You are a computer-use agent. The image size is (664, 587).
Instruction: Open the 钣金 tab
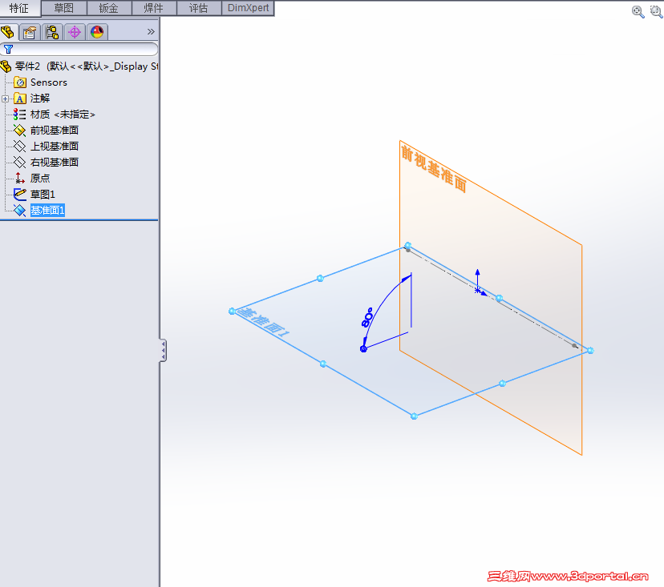click(109, 8)
